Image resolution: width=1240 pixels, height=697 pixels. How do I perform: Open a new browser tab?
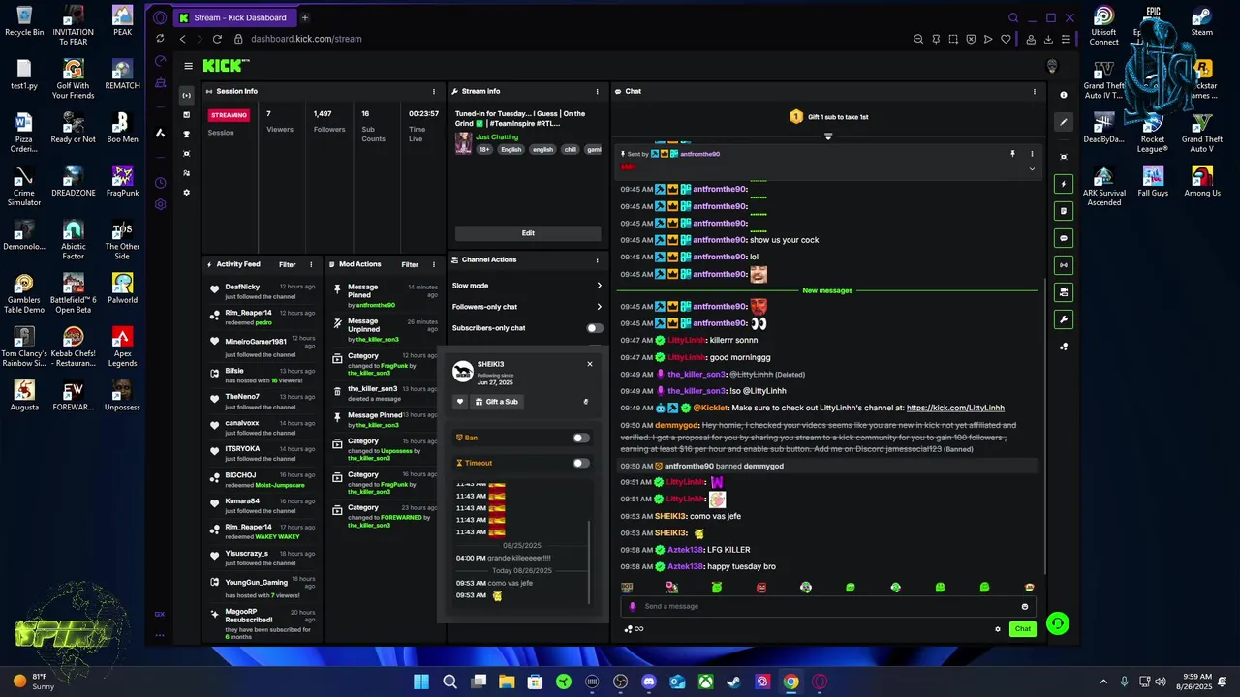tap(305, 17)
